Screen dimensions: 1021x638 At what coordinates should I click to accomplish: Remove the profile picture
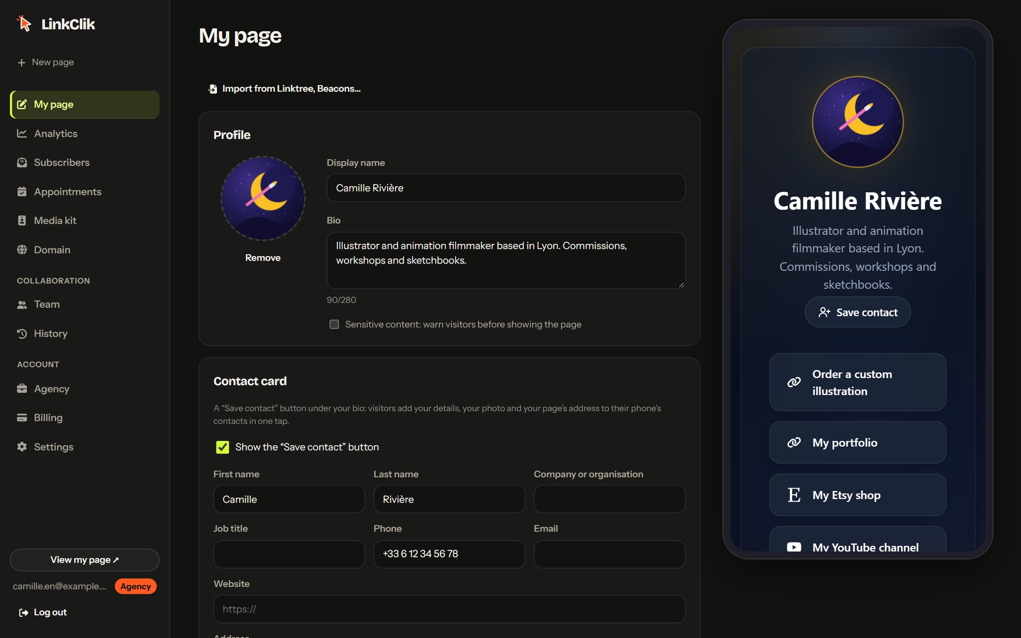click(263, 258)
